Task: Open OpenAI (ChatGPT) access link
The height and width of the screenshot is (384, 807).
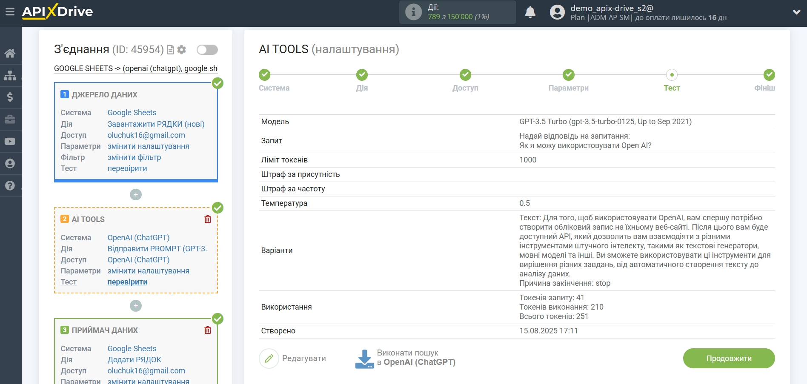Action: click(x=138, y=260)
